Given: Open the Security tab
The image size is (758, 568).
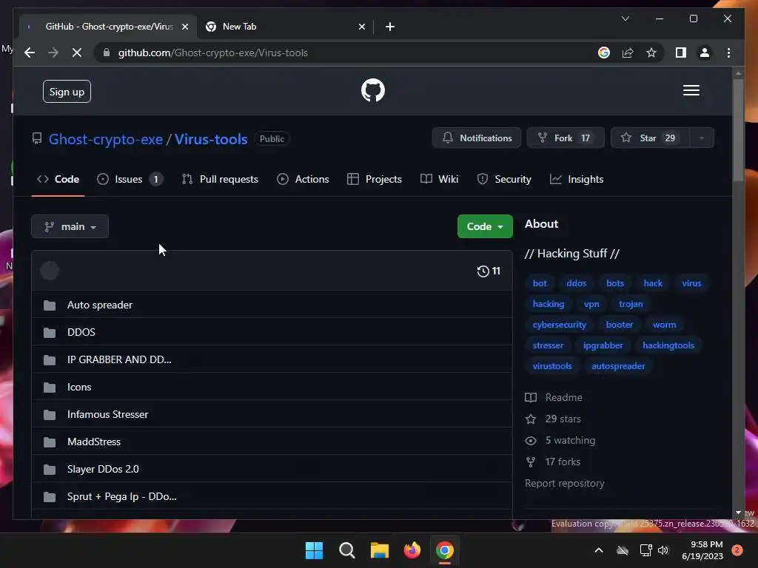Looking at the screenshot, I should 503,179.
